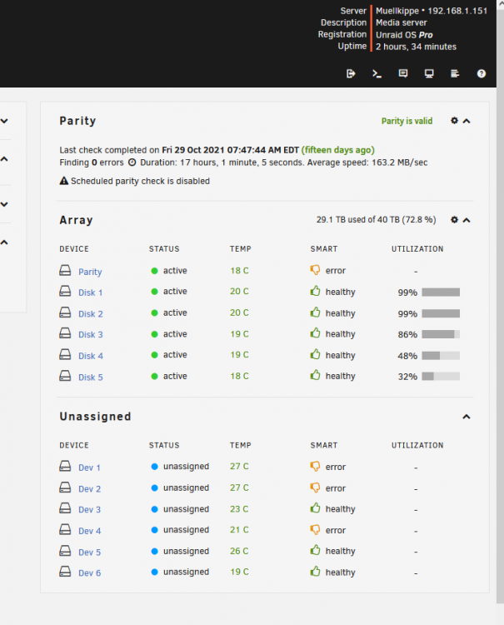Image resolution: width=504 pixels, height=625 pixels.
Task: Collapse the fourth left-panel chevron
Action: tap(4, 242)
